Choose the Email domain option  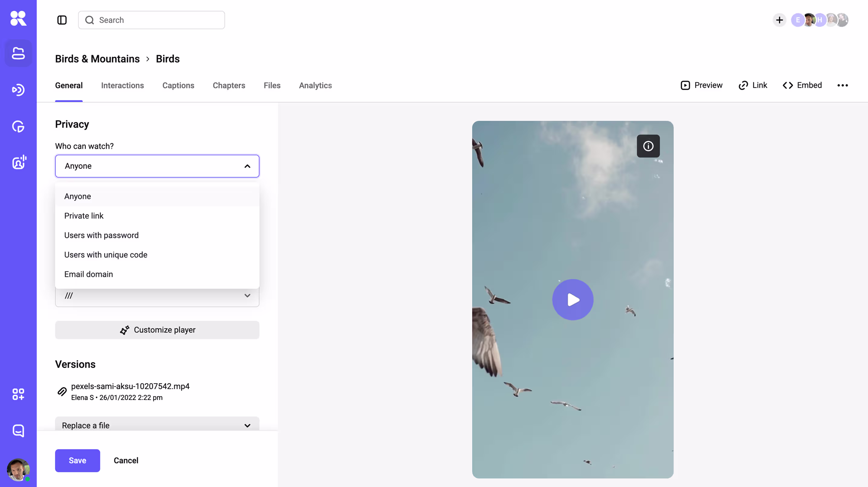tap(157, 274)
